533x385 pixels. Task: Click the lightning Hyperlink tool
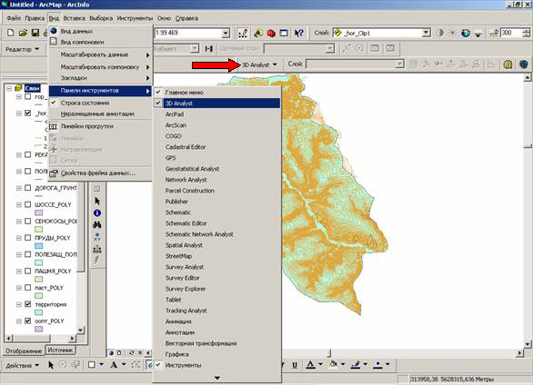tap(97, 261)
